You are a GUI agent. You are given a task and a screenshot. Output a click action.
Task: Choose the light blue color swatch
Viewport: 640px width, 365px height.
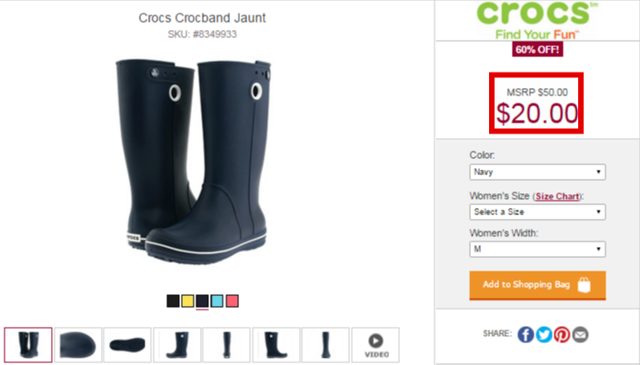click(217, 301)
